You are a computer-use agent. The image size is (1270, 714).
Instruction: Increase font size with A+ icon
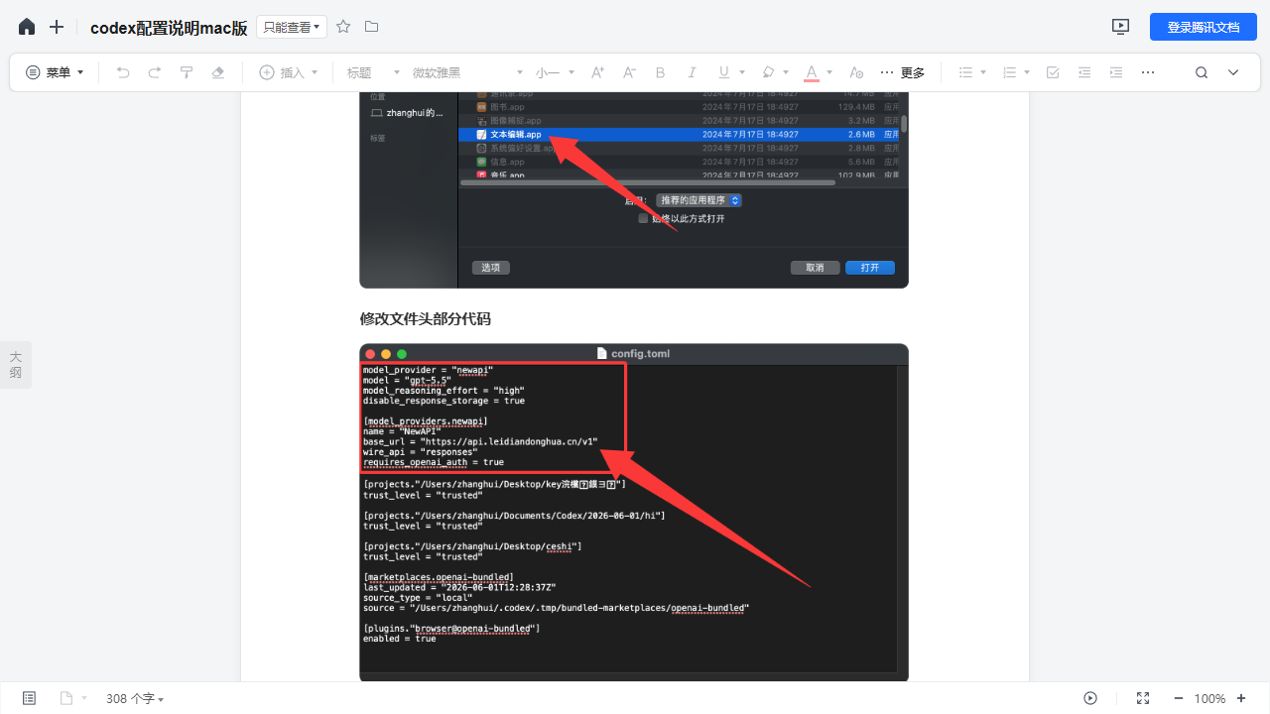pyautogui.click(x=597, y=72)
